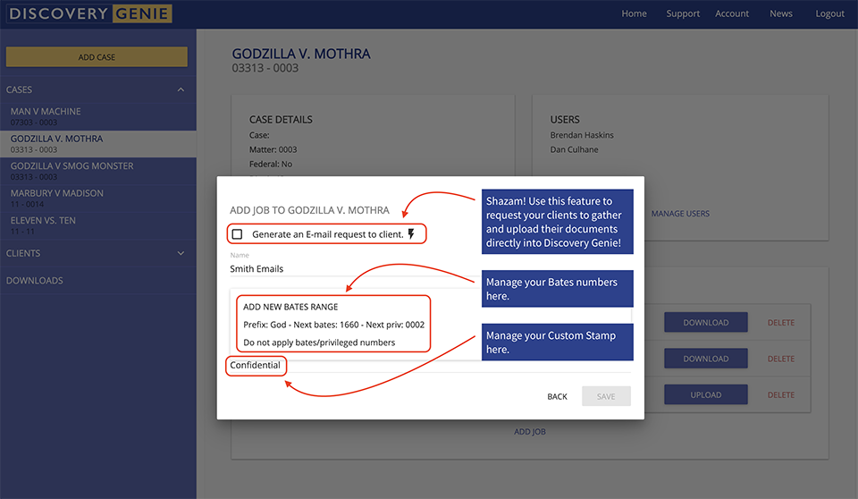Select the Add New Bates Range option

(x=290, y=307)
